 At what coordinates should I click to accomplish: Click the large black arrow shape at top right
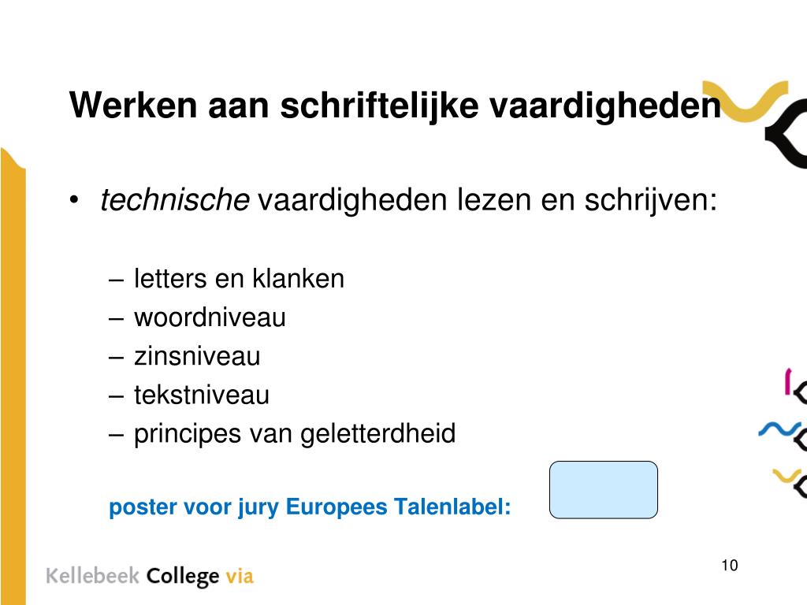click(787, 134)
